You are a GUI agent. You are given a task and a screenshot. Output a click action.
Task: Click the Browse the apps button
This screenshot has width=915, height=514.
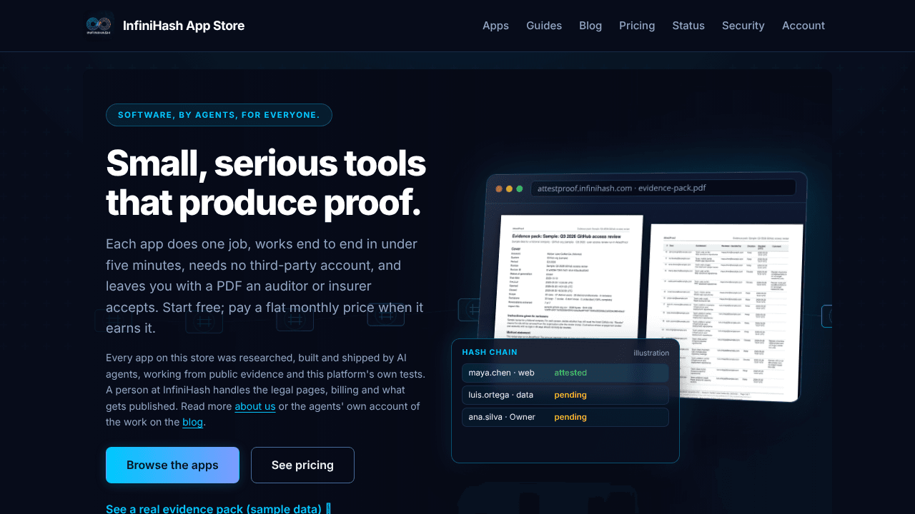[172, 465]
